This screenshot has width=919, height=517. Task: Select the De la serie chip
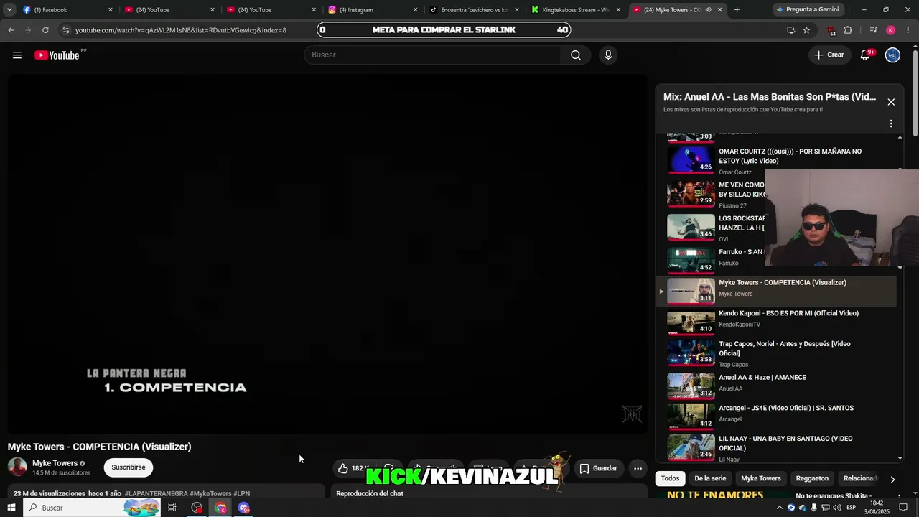(x=710, y=478)
